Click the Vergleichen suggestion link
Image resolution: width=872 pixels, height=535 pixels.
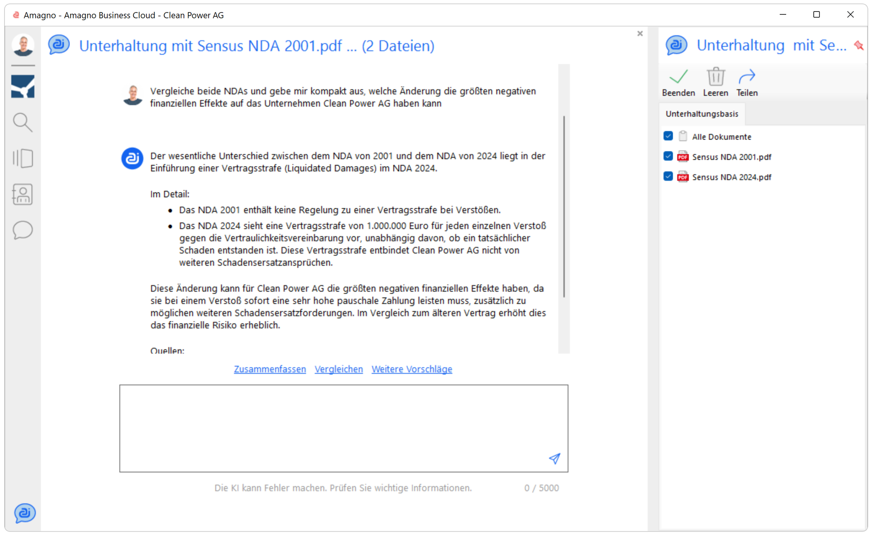click(x=339, y=369)
